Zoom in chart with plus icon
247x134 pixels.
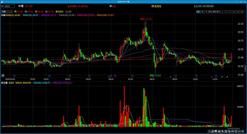(x=243, y=131)
